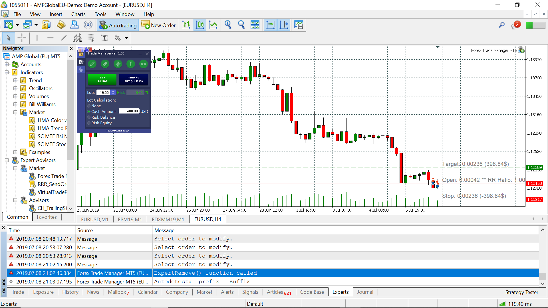Expand the Oscillators tree node
Viewport: 548px width, 308px height.
coord(15,88)
